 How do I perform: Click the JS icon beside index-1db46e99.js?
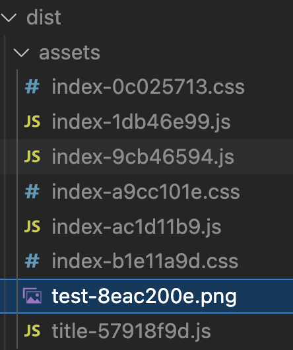(32, 122)
